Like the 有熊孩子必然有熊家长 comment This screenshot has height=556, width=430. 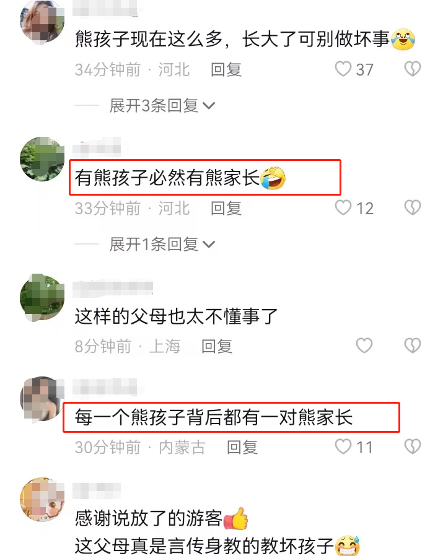(x=343, y=207)
